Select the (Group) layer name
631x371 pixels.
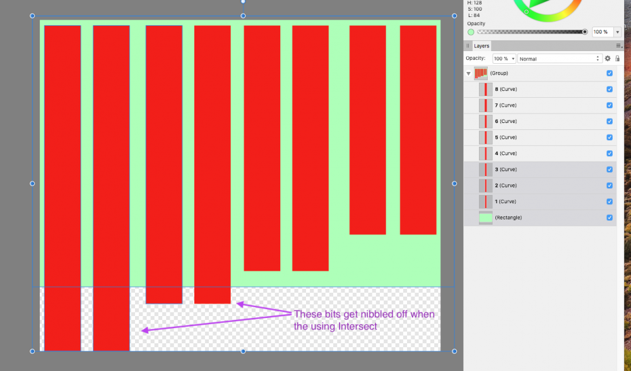coord(499,73)
